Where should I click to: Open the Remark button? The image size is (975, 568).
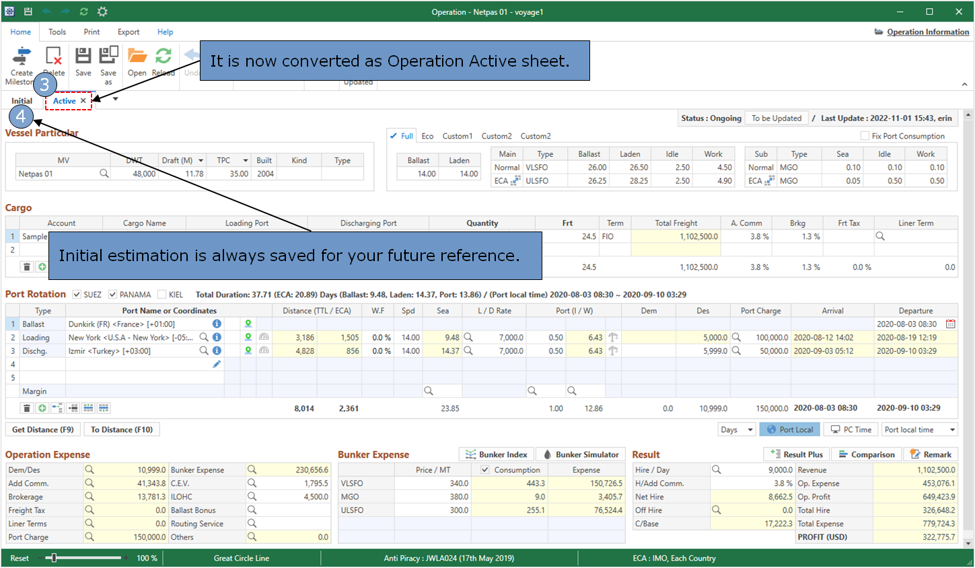pos(931,454)
